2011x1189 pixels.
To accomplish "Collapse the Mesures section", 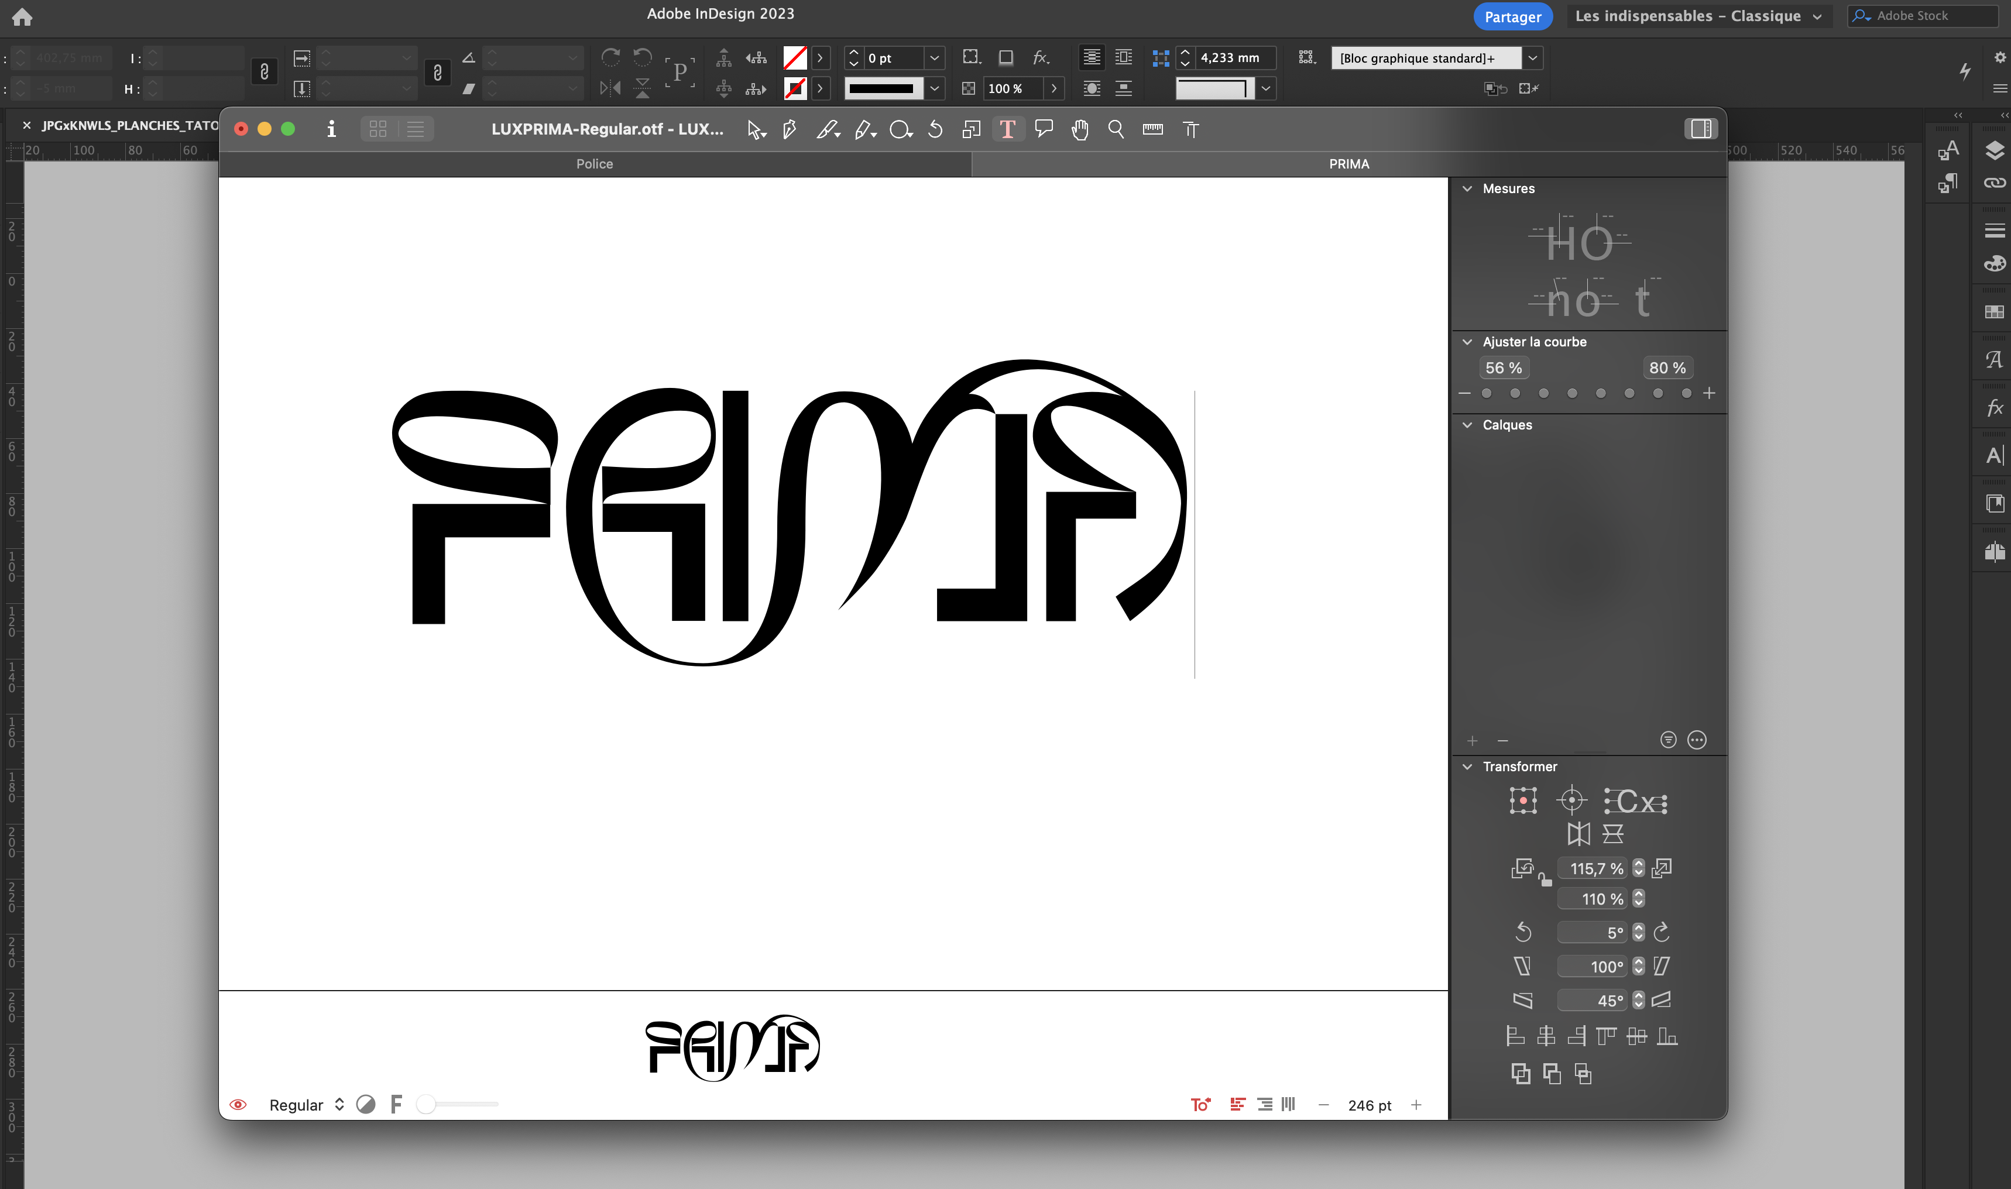I will 1467,188.
